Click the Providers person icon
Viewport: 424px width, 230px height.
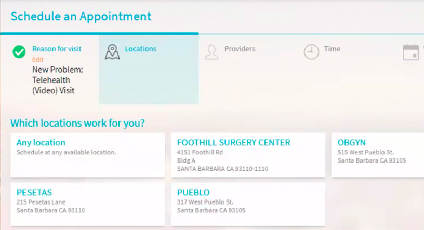tap(211, 52)
